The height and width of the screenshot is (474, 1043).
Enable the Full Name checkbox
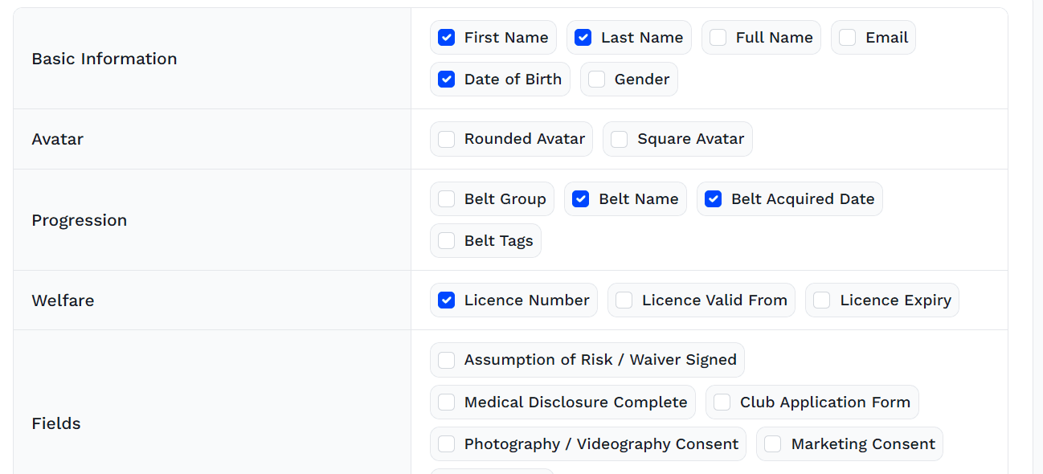coord(718,38)
